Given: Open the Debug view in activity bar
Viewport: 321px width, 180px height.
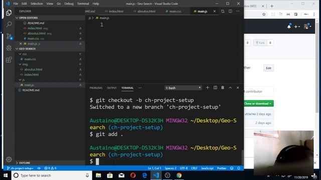Looking at the screenshot, I should [x=9, y=48].
